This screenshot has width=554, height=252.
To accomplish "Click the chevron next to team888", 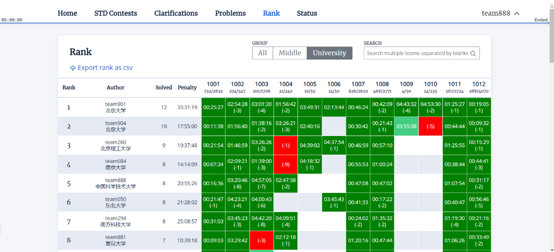I will pyautogui.click(x=516, y=13).
